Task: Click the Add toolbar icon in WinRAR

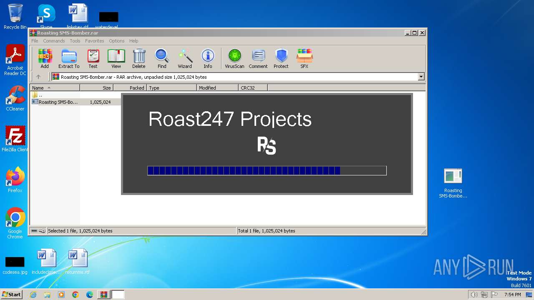Action: pyautogui.click(x=45, y=58)
